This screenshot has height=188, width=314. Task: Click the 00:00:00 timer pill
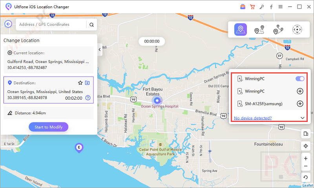[x=152, y=41]
